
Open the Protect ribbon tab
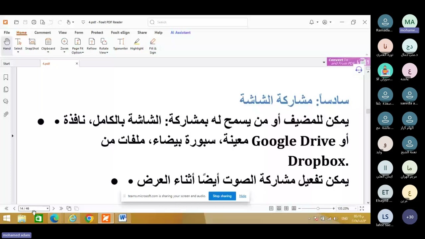point(97,33)
